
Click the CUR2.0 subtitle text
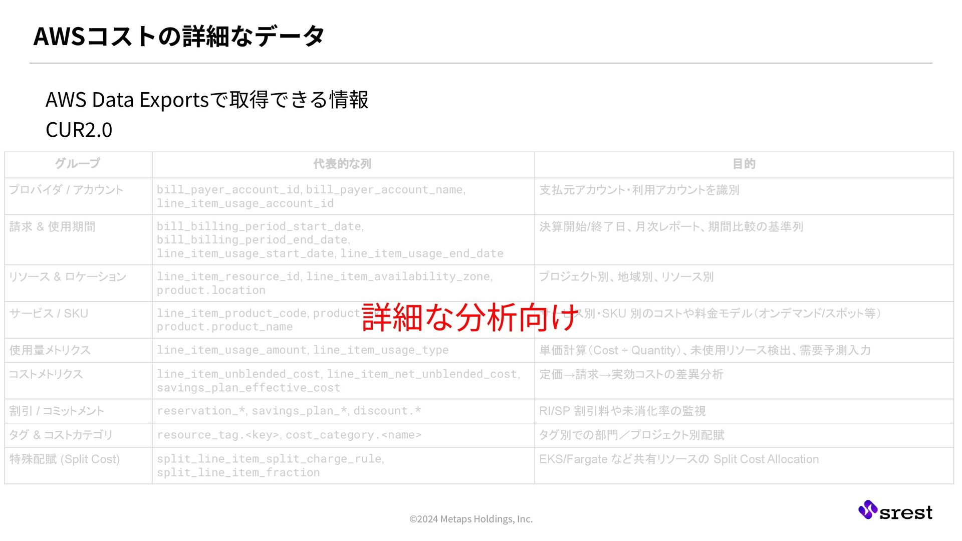pos(79,130)
